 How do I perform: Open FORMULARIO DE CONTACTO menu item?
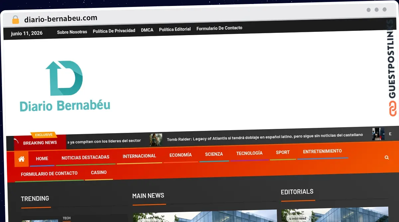[49, 173]
